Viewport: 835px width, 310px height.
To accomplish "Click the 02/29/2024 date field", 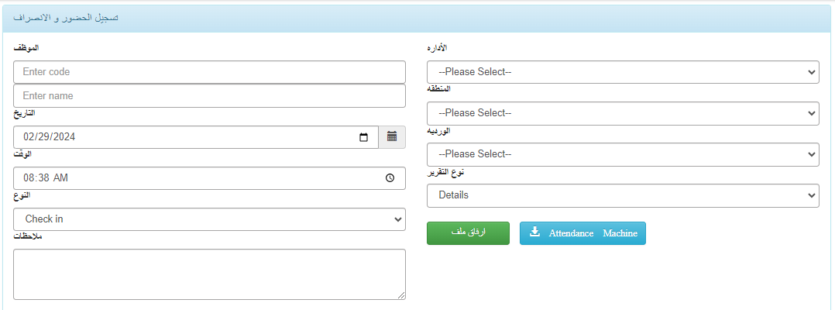I will [196, 137].
